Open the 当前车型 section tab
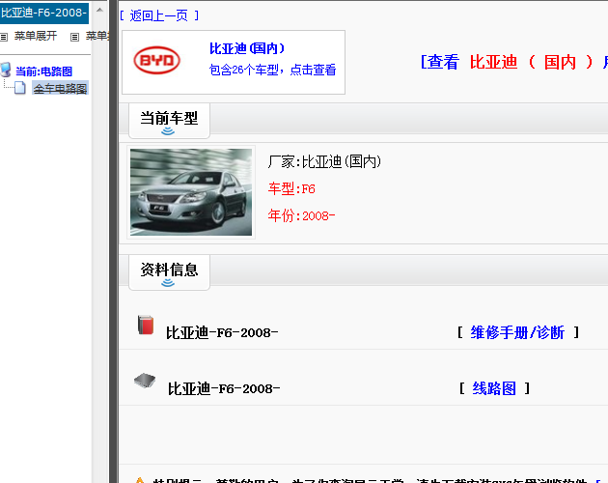The image size is (608, 483). pos(169,121)
